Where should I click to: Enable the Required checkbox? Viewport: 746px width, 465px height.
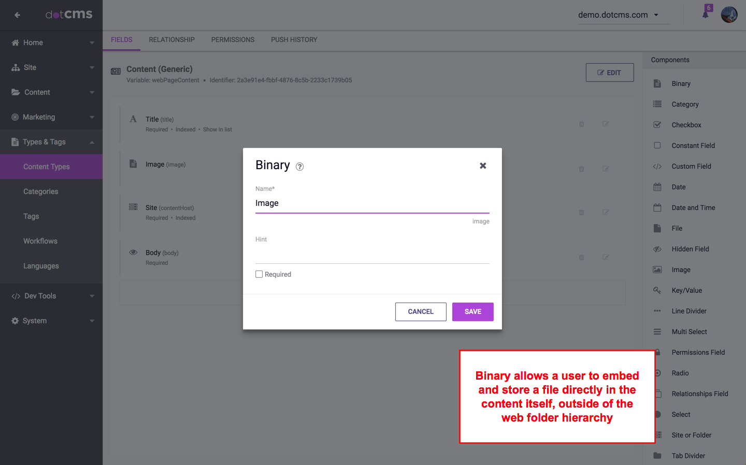click(x=259, y=274)
